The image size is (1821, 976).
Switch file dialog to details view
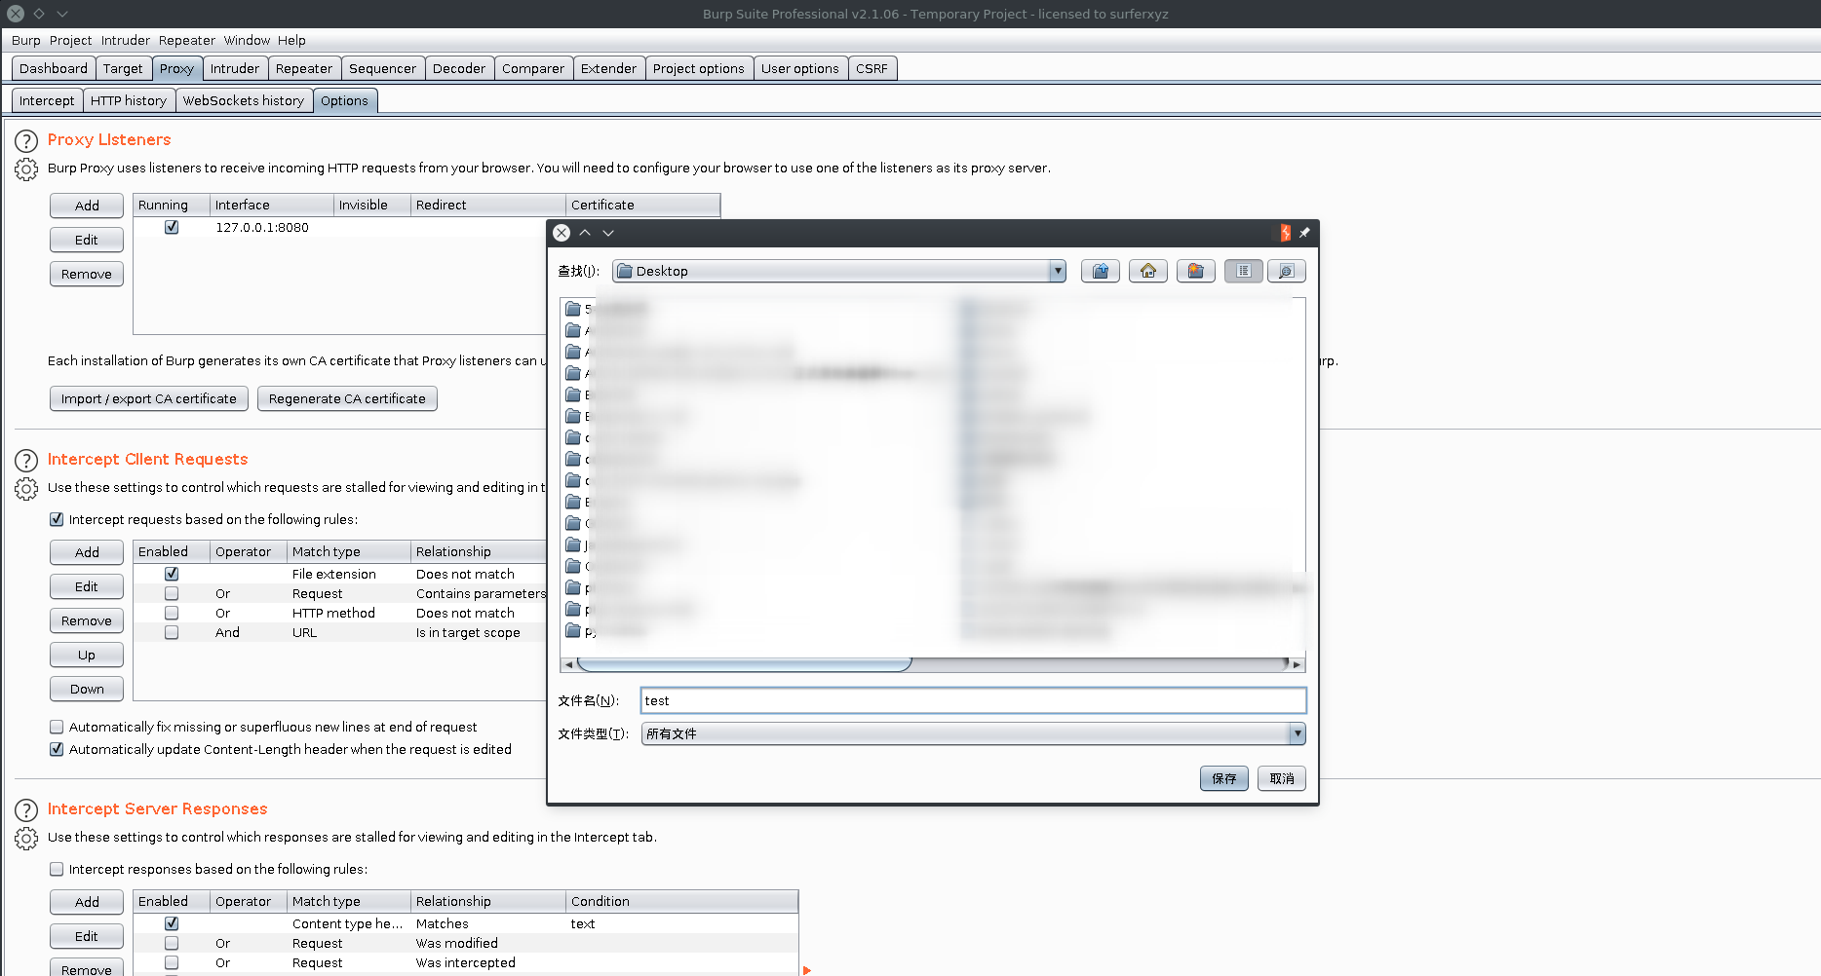[1286, 271]
